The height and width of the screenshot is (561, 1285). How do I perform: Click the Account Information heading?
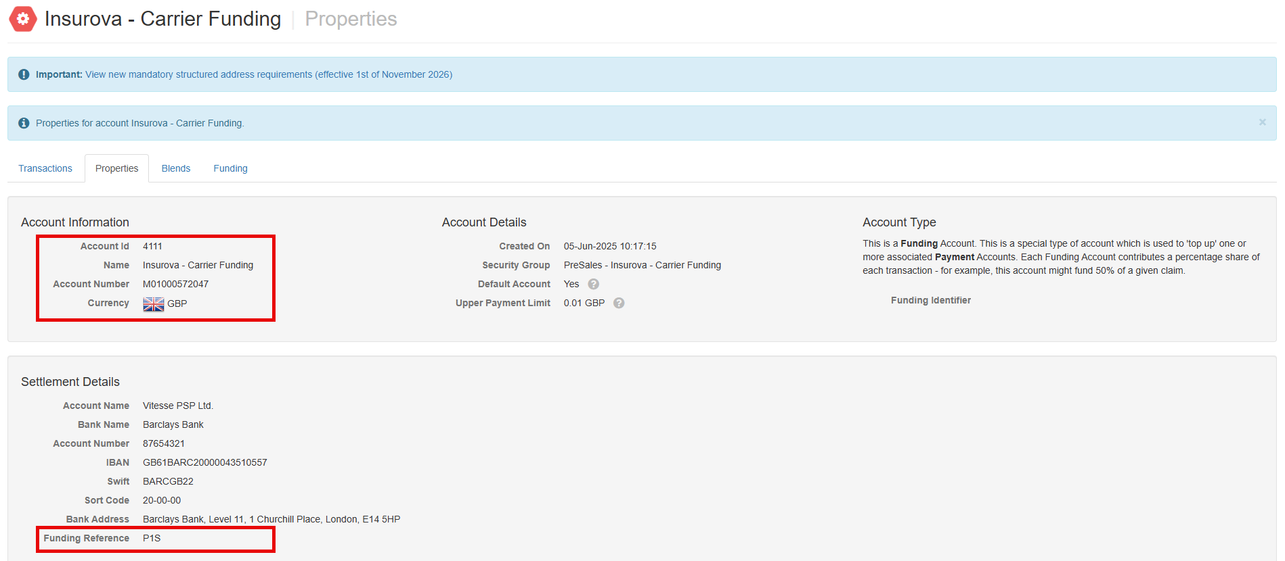coord(75,222)
